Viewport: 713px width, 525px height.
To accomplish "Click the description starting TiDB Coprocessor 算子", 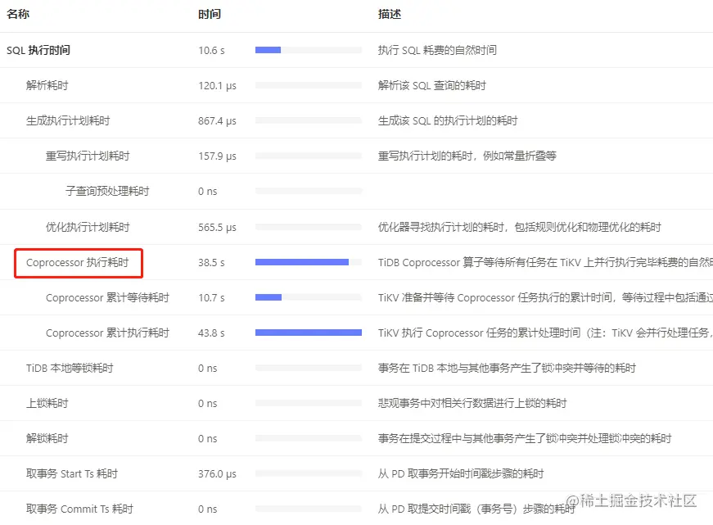I will 545,262.
